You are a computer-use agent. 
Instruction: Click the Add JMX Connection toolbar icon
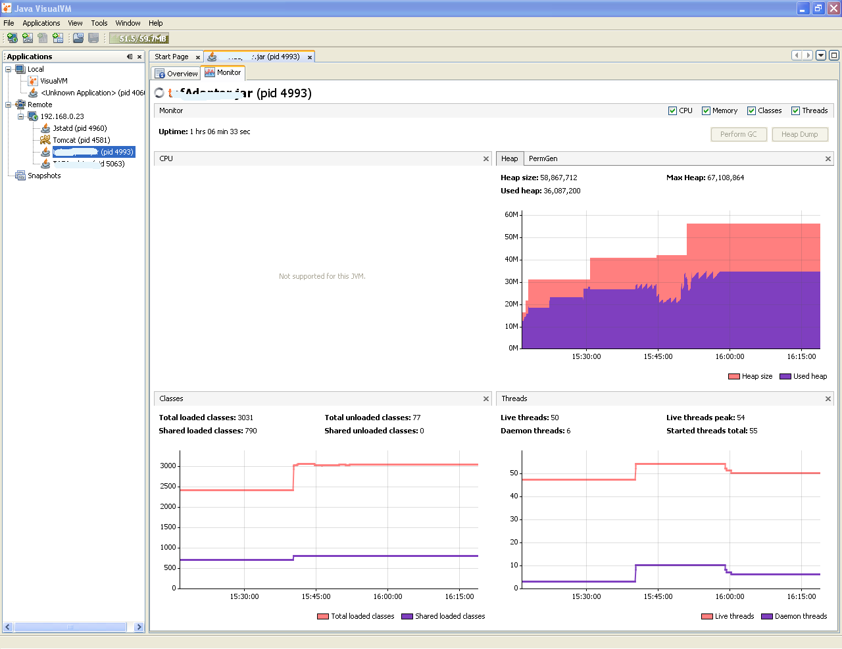[28, 38]
